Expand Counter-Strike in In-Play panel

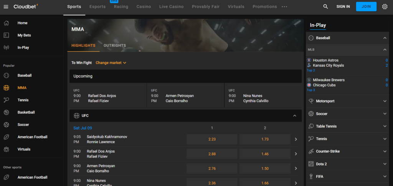(x=385, y=151)
